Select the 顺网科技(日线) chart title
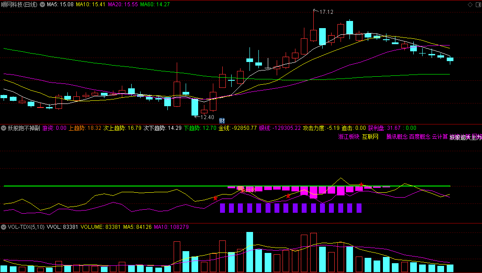This screenshot has height=273, width=482. pos(19,4)
